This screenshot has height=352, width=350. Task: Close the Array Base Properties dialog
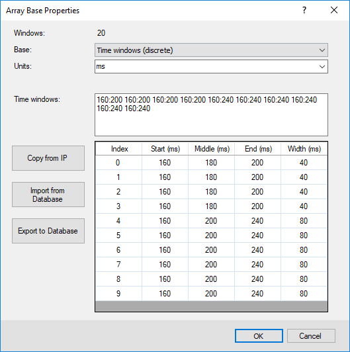334,11
